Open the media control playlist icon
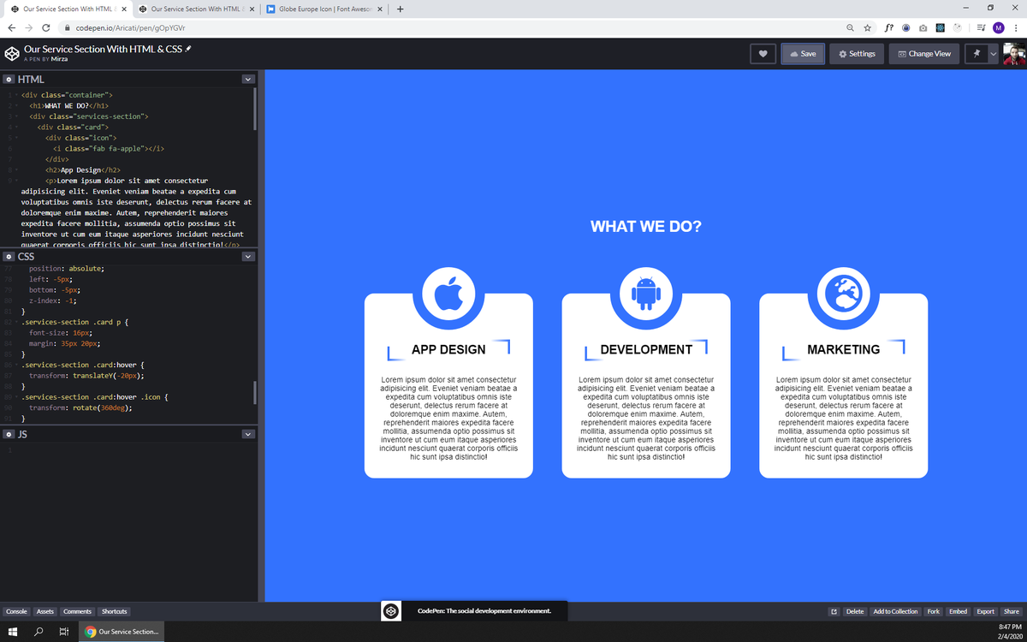 (981, 28)
